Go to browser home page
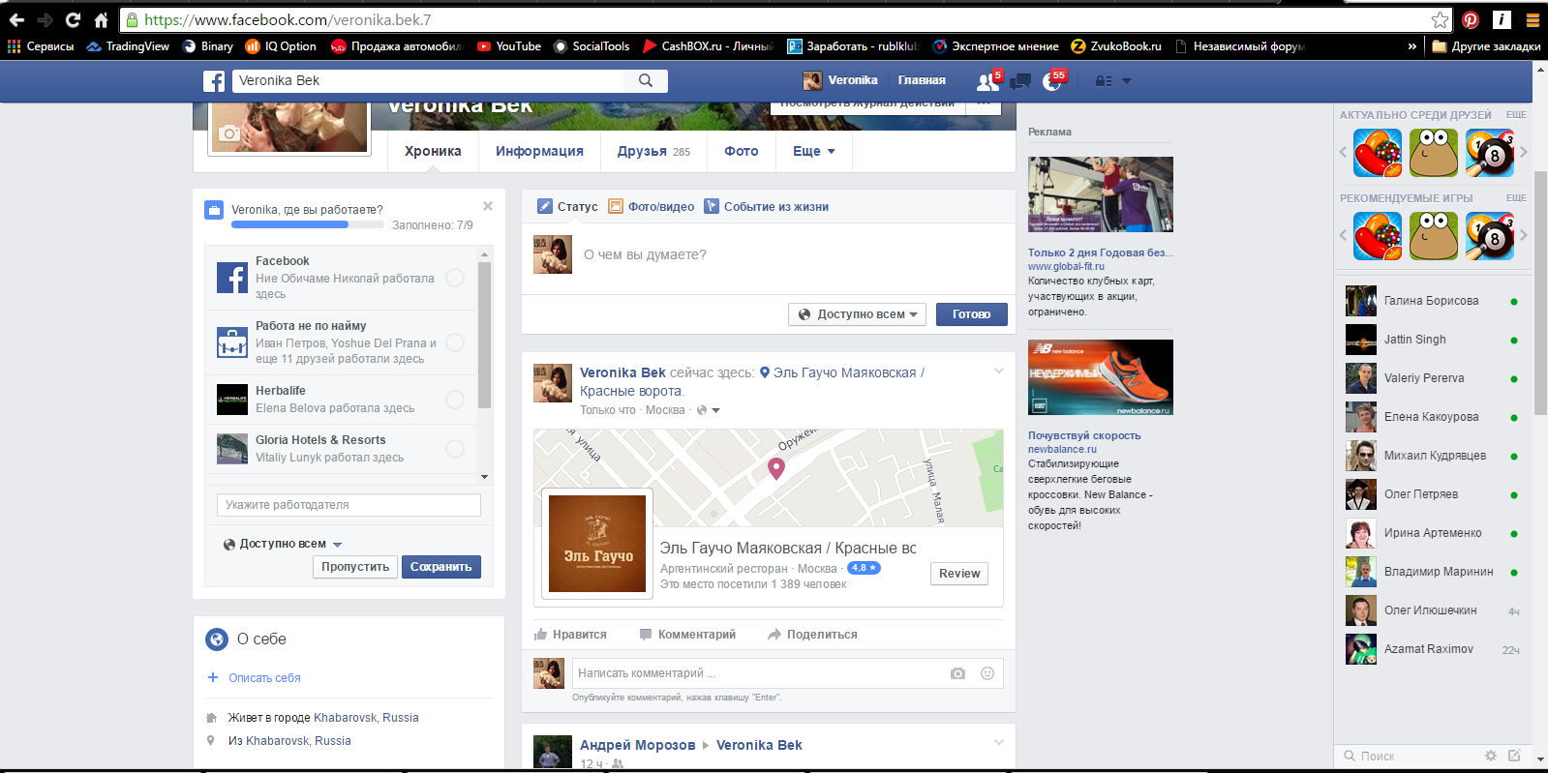The height and width of the screenshot is (773, 1548). pos(101,19)
